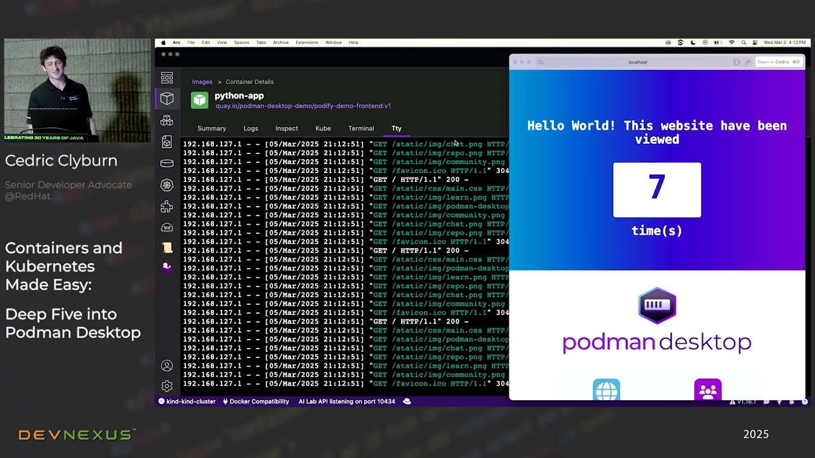Click the localhost address bar
Image resolution: width=815 pixels, height=458 pixels.
click(637, 62)
